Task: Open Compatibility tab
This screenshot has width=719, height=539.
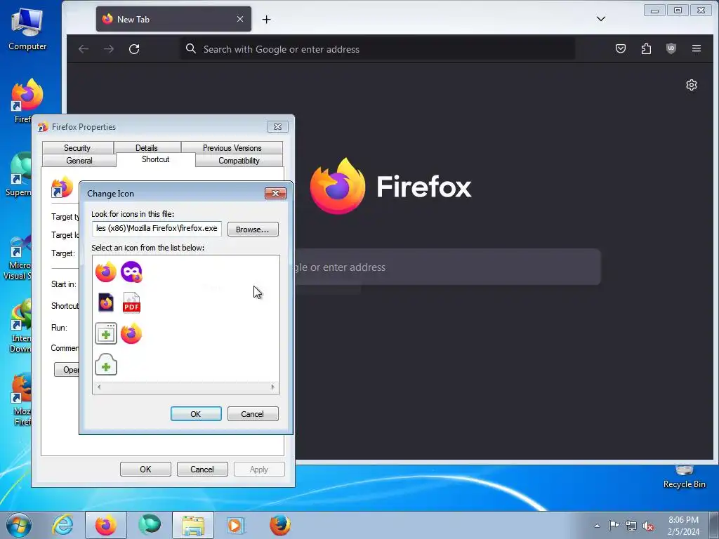Action: (239, 161)
